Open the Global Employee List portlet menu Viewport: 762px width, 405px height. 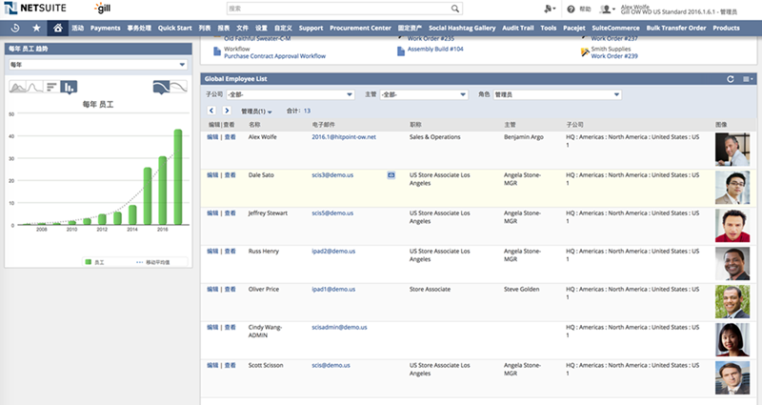click(x=748, y=79)
